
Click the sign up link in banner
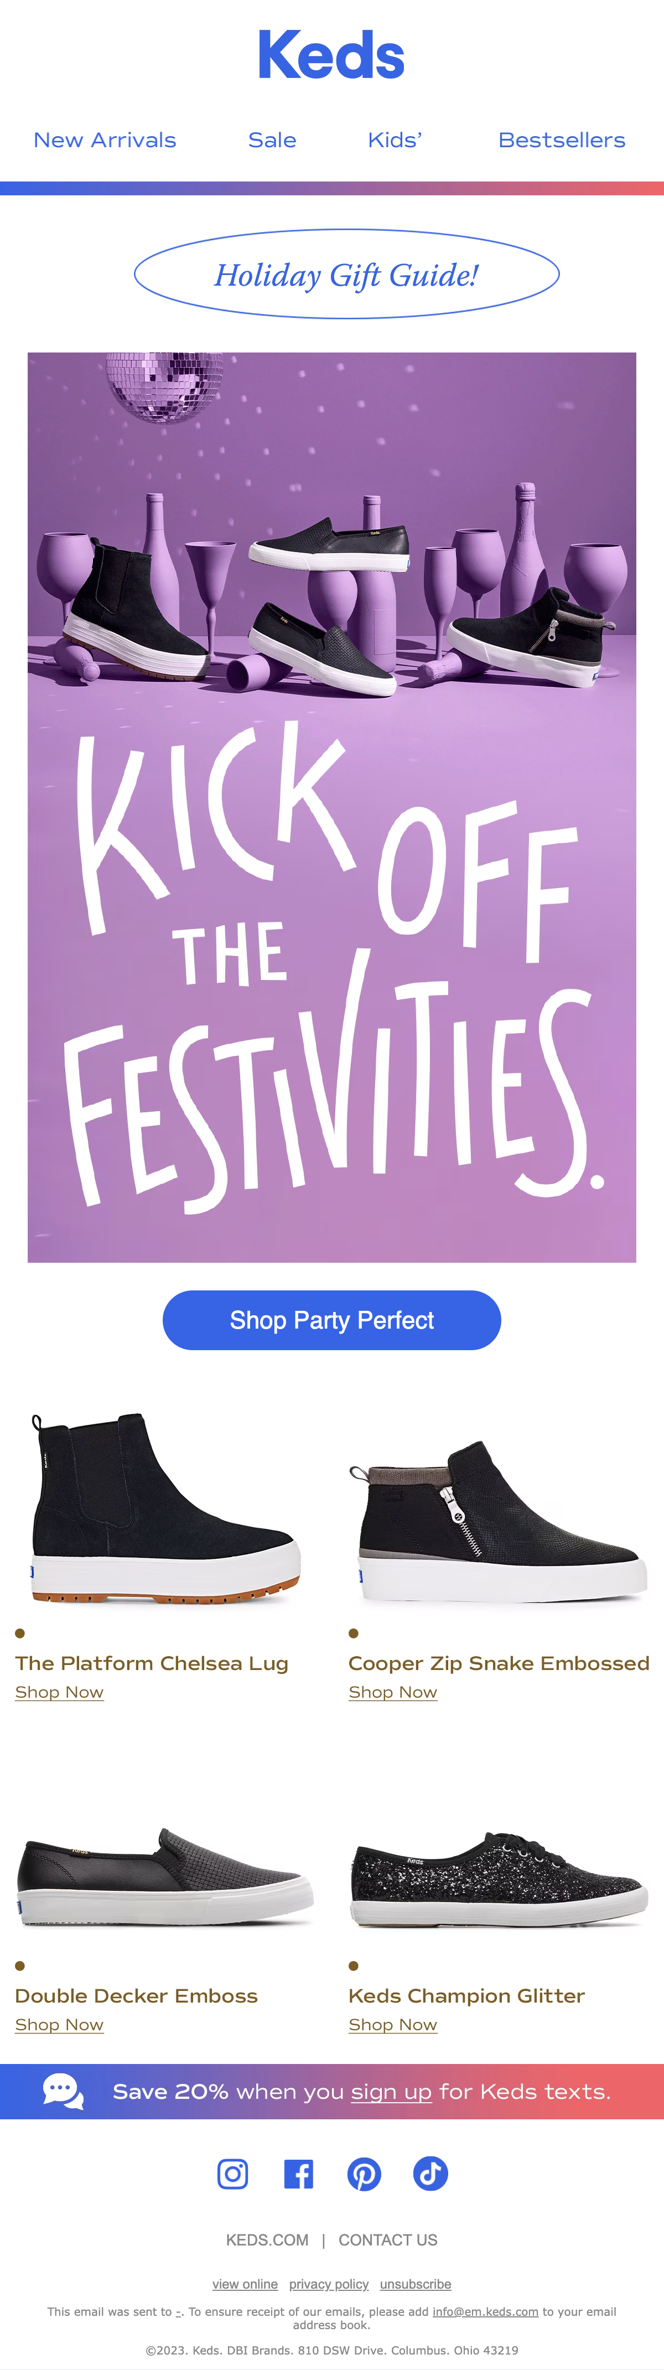392,2091
